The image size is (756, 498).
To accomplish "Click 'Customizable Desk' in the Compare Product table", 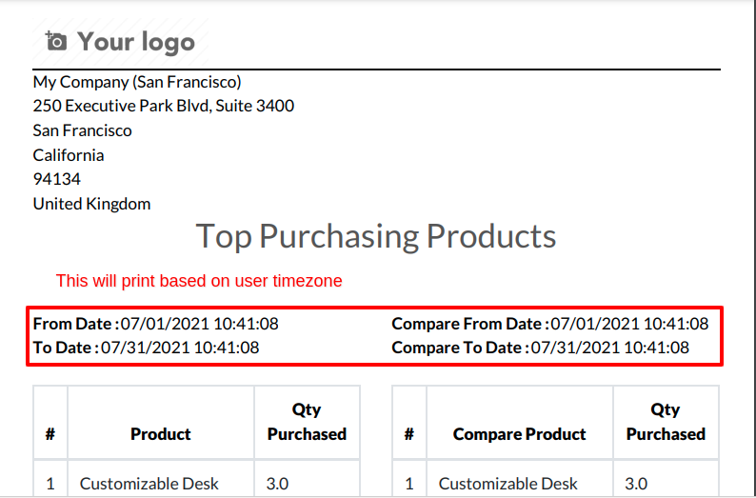I will coord(507,484).
